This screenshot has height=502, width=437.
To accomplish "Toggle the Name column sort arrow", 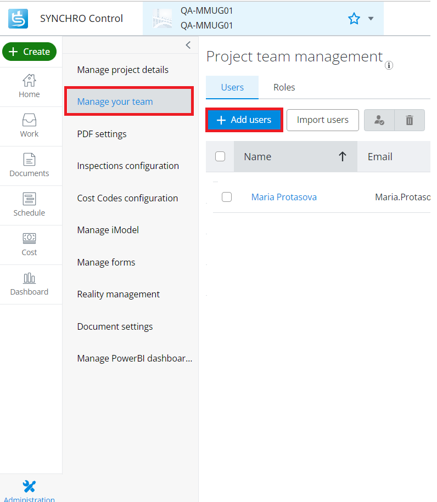I will [x=343, y=156].
